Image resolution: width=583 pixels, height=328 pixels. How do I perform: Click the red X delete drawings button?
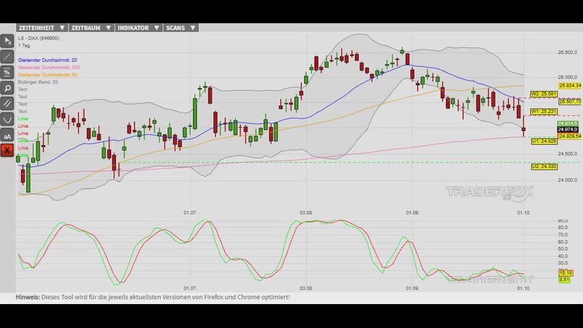[x=7, y=150]
